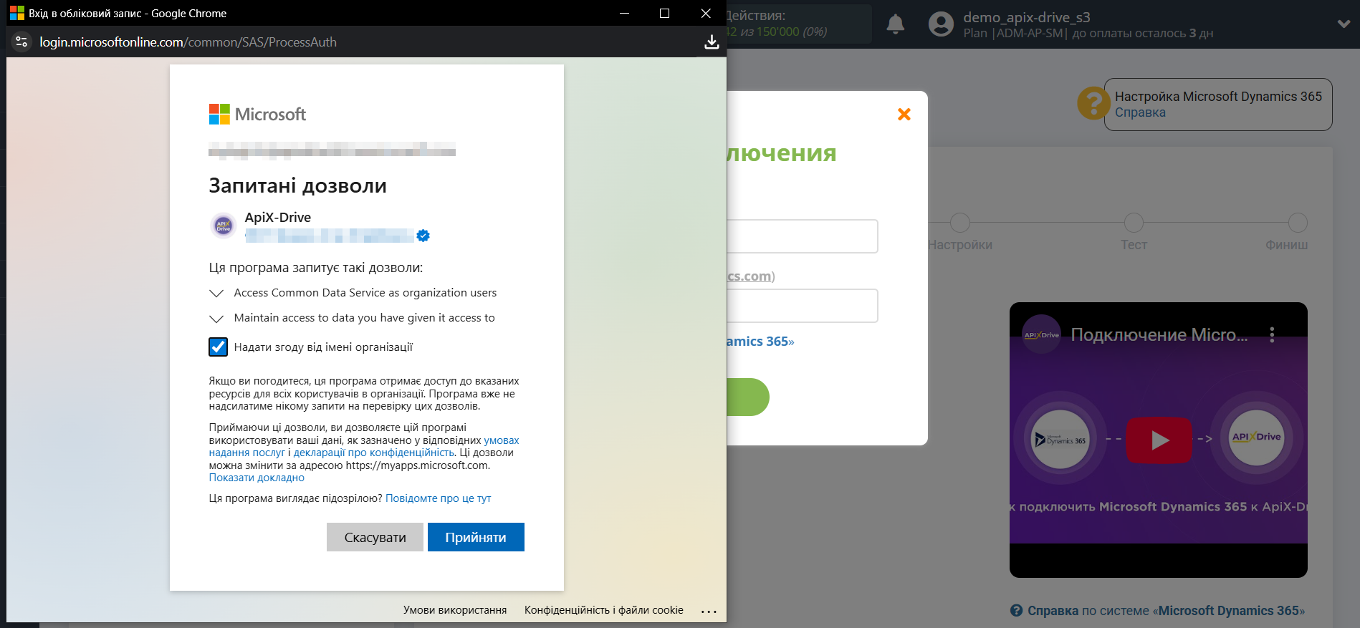The width and height of the screenshot is (1360, 628).
Task: Click the green button in connection dialog
Action: tap(748, 397)
